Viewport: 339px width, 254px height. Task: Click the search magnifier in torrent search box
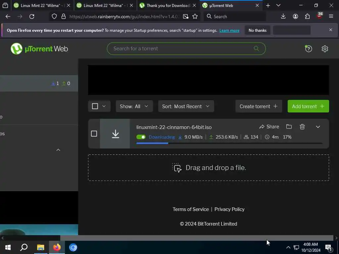coord(256,48)
